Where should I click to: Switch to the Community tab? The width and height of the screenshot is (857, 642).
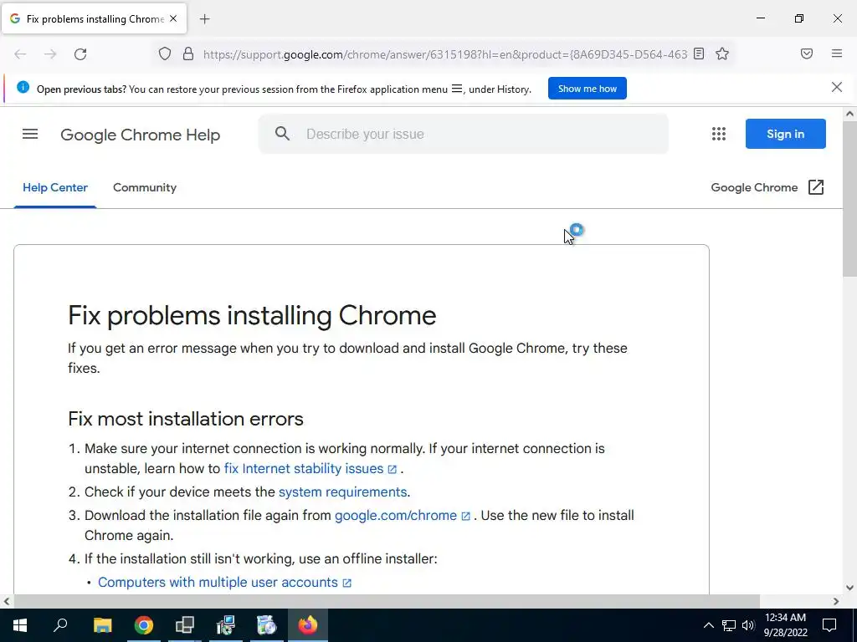145,187
